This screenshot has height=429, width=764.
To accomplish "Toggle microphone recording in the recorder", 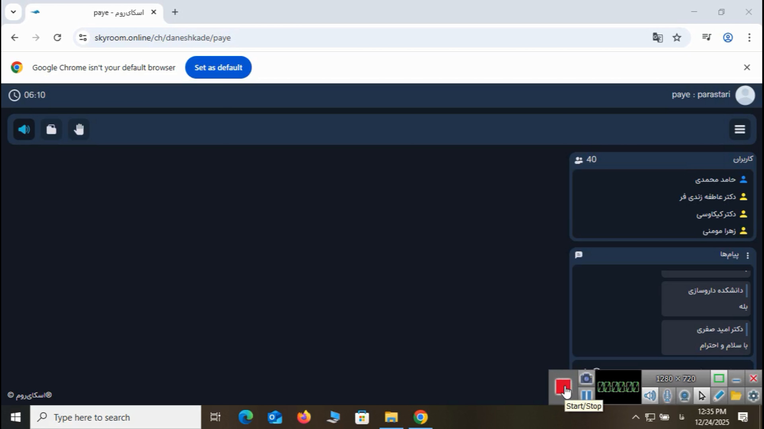I will tap(667, 396).
